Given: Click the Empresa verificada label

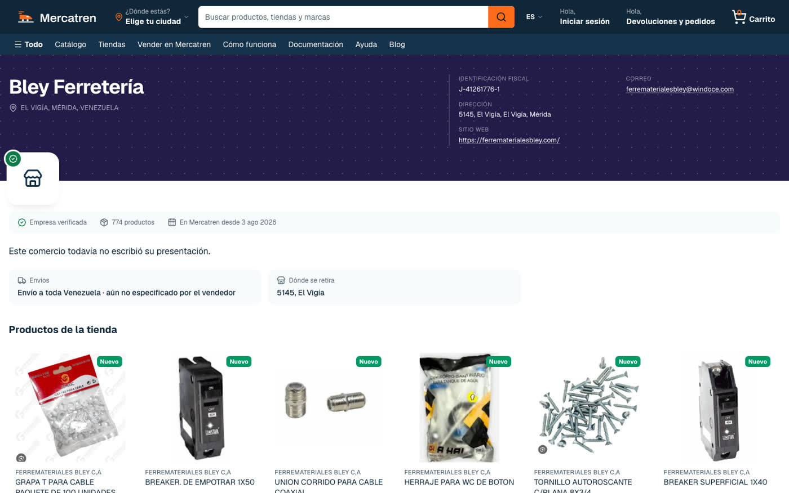Looking at the screenshot, I should [58, 222].
